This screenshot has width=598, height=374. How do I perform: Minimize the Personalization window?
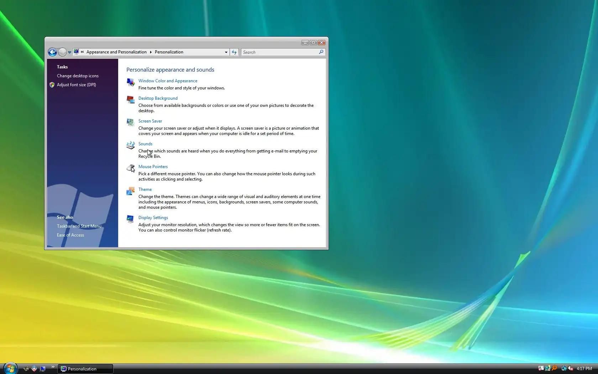305,43
